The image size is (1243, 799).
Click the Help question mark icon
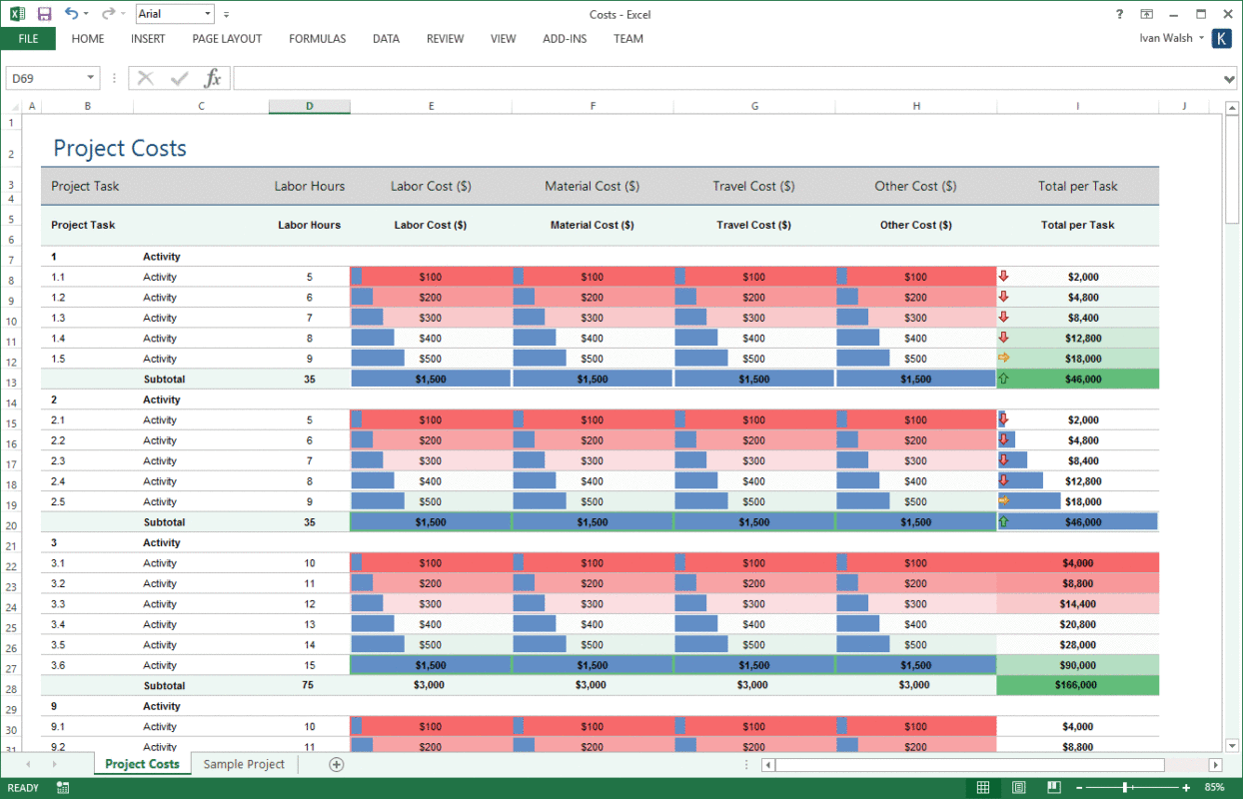pyautogui.click(x=1118, y=14)
